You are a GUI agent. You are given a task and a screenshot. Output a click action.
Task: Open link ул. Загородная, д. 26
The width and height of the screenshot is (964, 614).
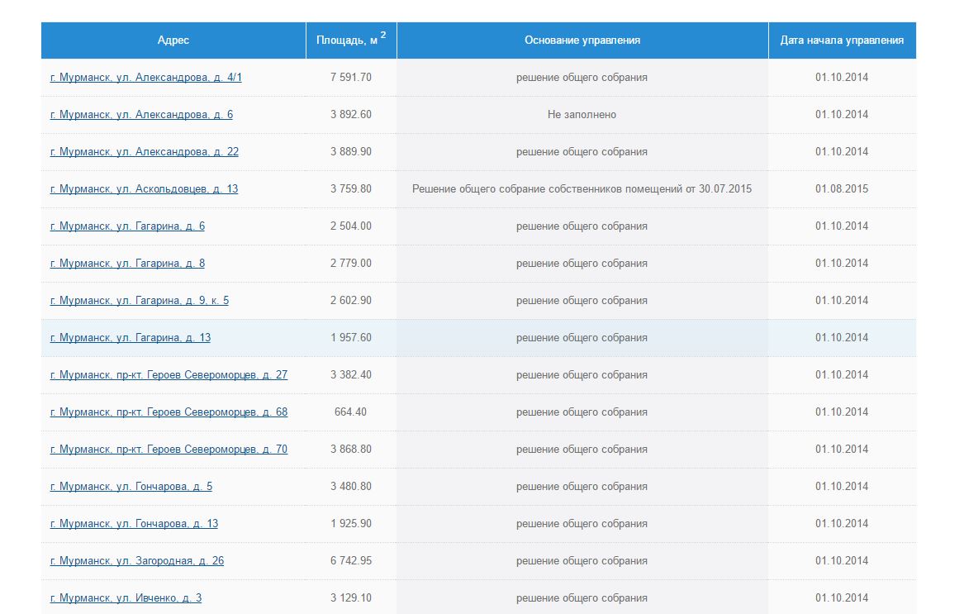click(137, 561)
